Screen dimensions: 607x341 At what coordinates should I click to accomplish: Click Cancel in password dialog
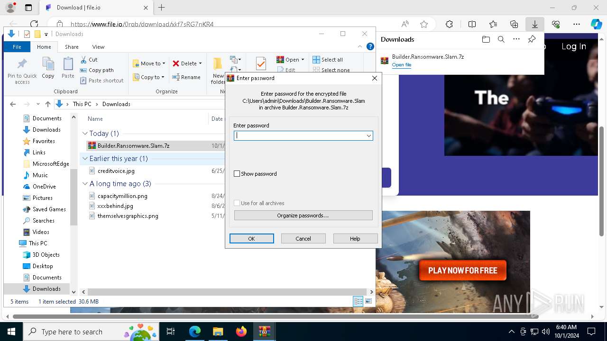pos(303,239)
